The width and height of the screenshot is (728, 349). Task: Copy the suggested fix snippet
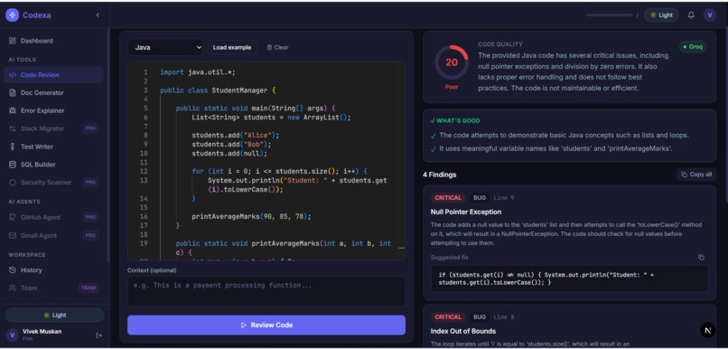pyautogui.click(x=701, y=258)
